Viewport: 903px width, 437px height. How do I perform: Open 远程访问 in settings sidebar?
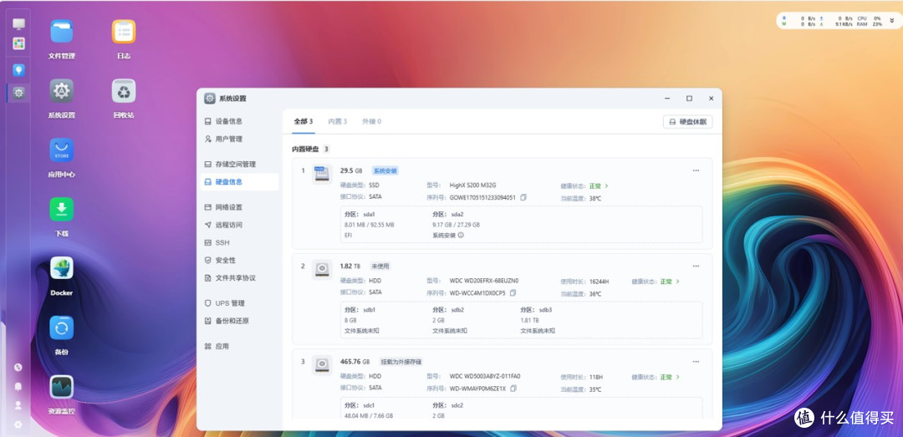[239, 225]
